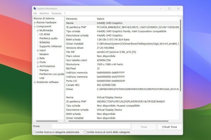Image resolution: width=211 pixels, height=140 pixels.
Task: Select the Risoluzione 1920 x 1080 row
Action: (122, 64)
